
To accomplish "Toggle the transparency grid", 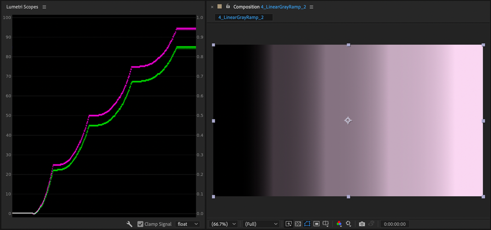I will click(298, 224).
